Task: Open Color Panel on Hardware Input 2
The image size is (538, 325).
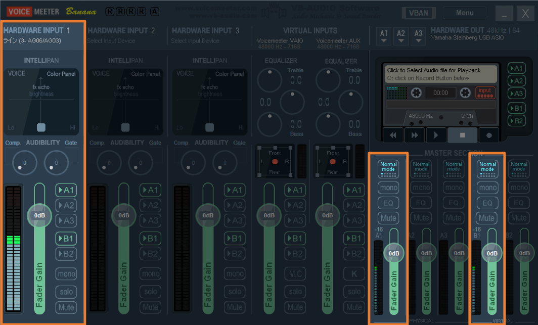Action: click(146, 74)
